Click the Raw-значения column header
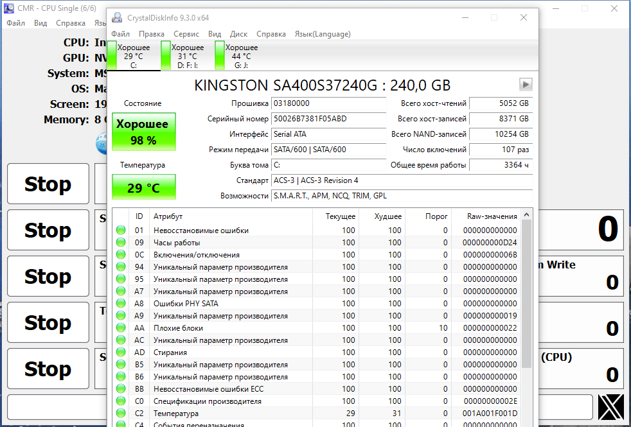631x427 pixels. [x=486, y=216]
